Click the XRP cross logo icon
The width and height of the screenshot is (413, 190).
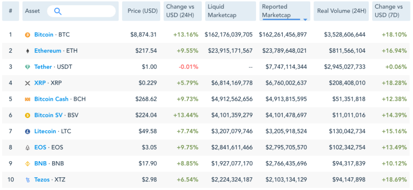tap(28, 83)
